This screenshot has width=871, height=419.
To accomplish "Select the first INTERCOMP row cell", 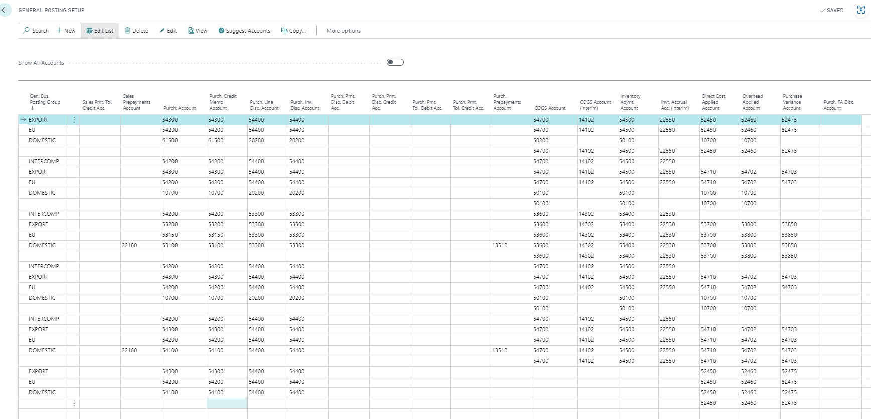I will pyautogui.click(x=44, y=161).
